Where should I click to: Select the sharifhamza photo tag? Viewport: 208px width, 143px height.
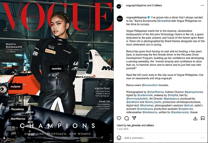pyautogui.click(x=18, y=119)
